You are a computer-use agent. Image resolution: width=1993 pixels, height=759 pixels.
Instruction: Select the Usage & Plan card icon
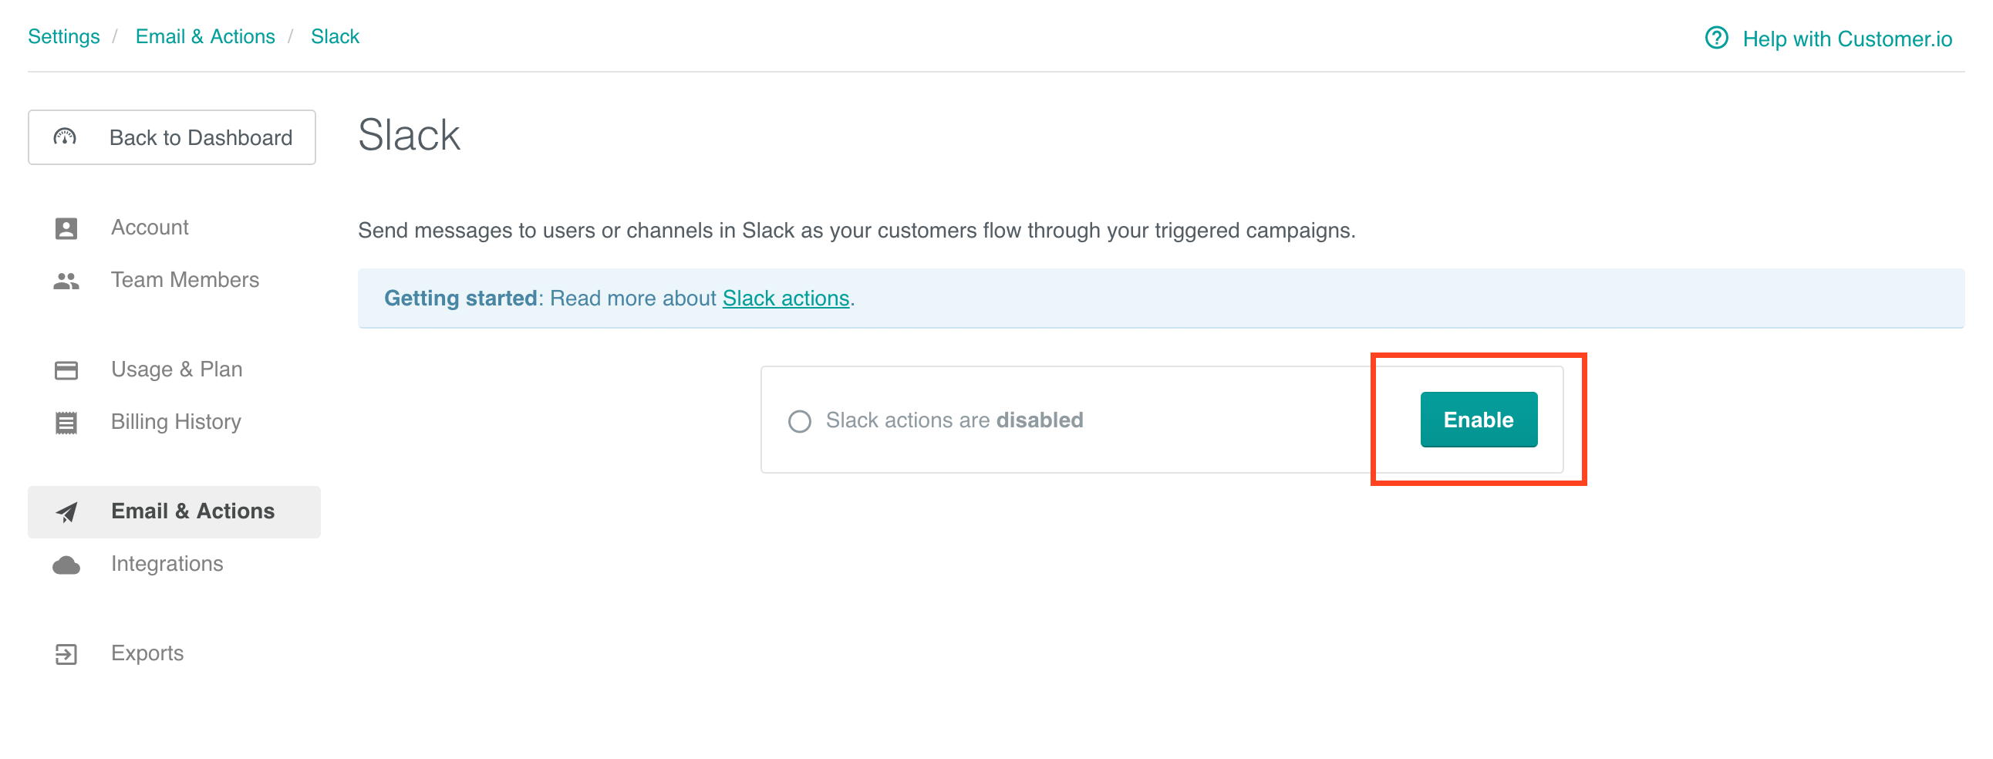point(66,369)
